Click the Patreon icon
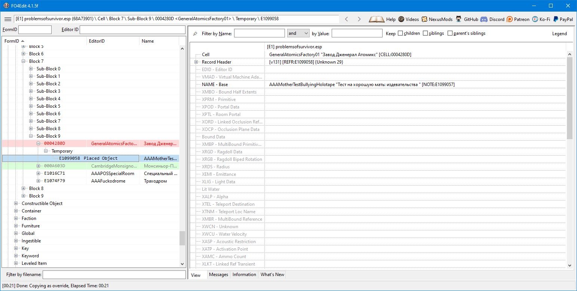Screen dimensions: 577x291 (x=510, y=19)
